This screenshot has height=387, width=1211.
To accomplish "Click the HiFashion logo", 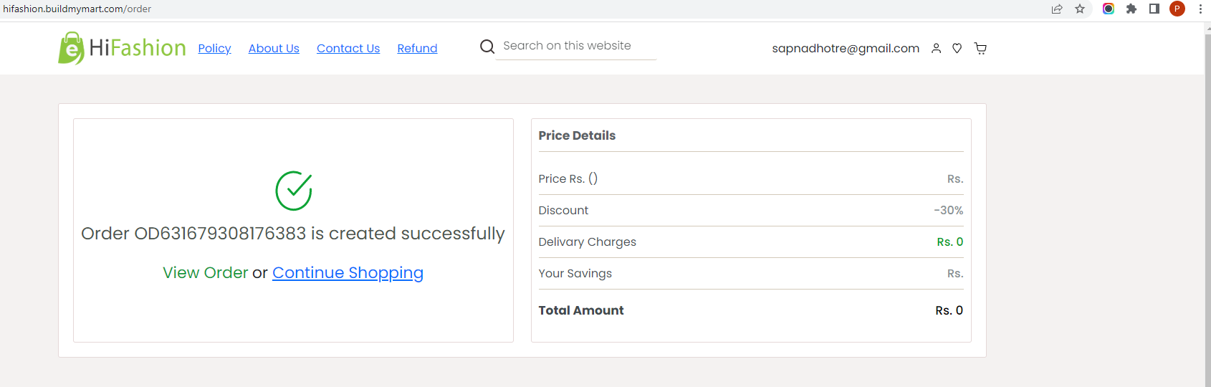I will (x=122, y=48).
